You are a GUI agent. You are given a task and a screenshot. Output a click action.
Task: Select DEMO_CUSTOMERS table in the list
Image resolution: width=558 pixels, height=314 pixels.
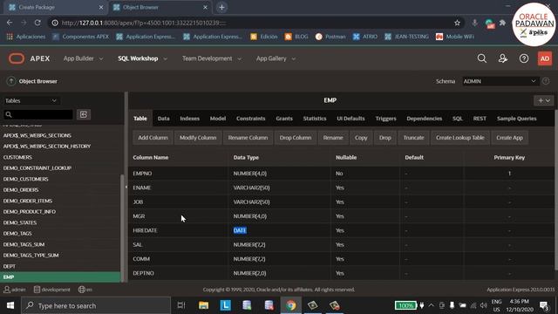[x=25, y=179]
